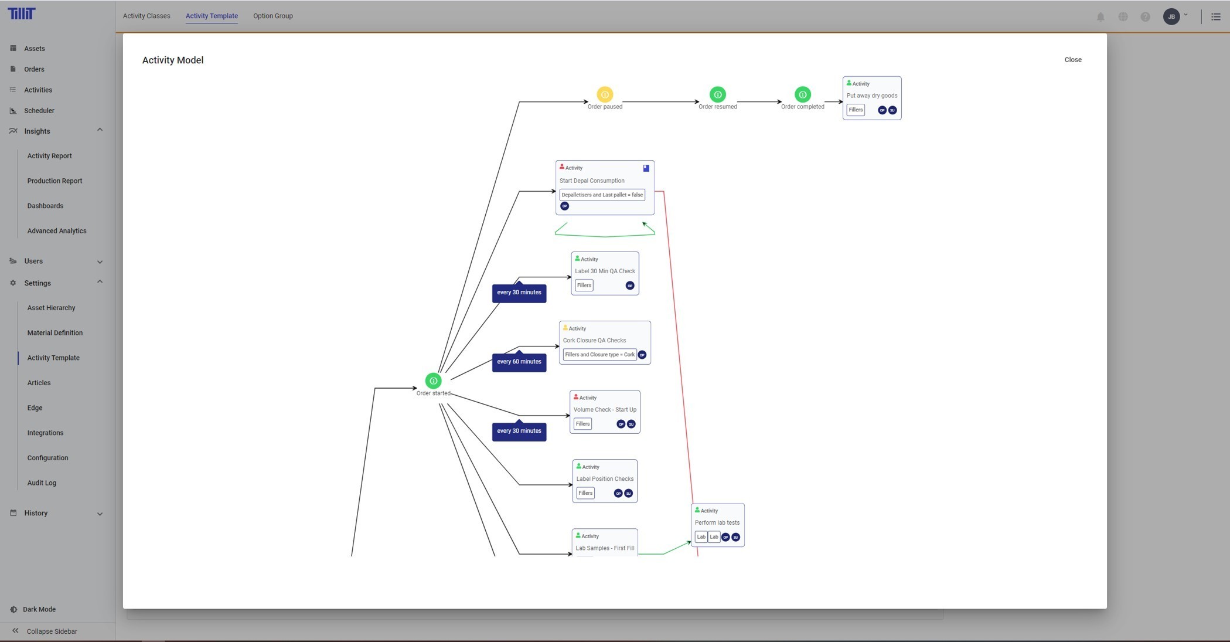
Task: Click the green Order started event icon
Action: 433,381
